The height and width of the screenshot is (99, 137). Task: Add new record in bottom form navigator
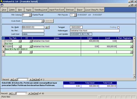[x=36, y=94]
